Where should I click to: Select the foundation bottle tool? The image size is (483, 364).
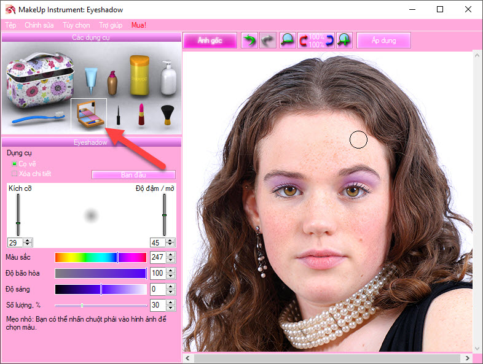[x=112, y=83]
